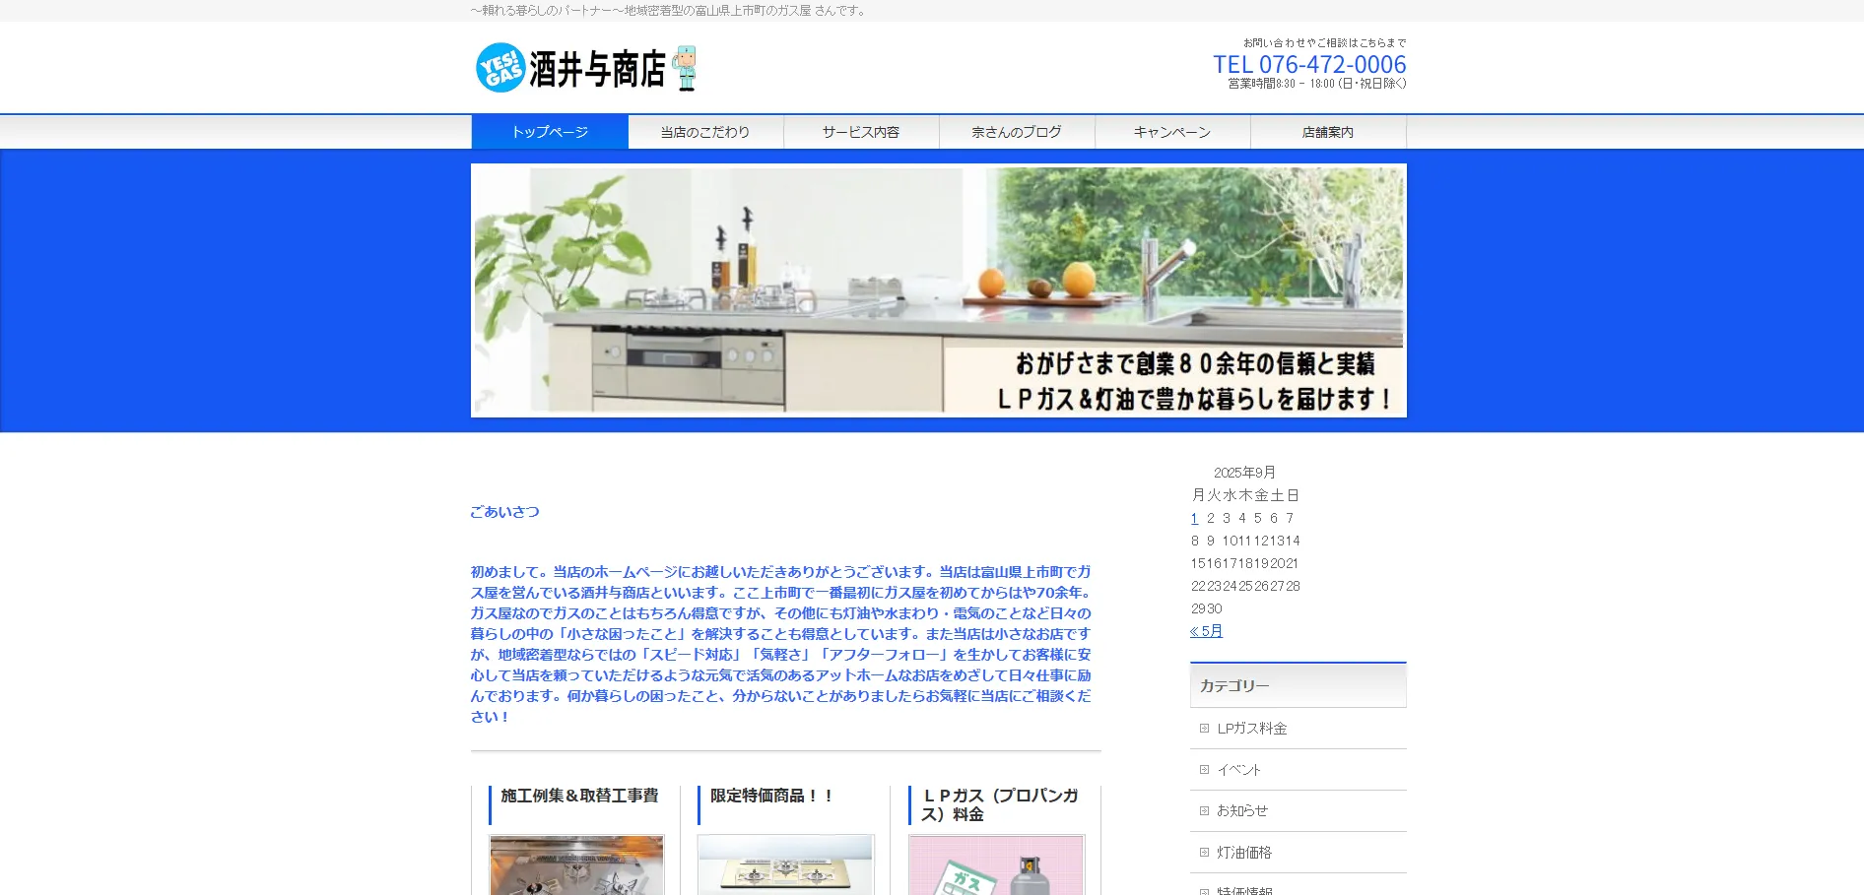Open the LPガス料金 category

[1252, 729]
